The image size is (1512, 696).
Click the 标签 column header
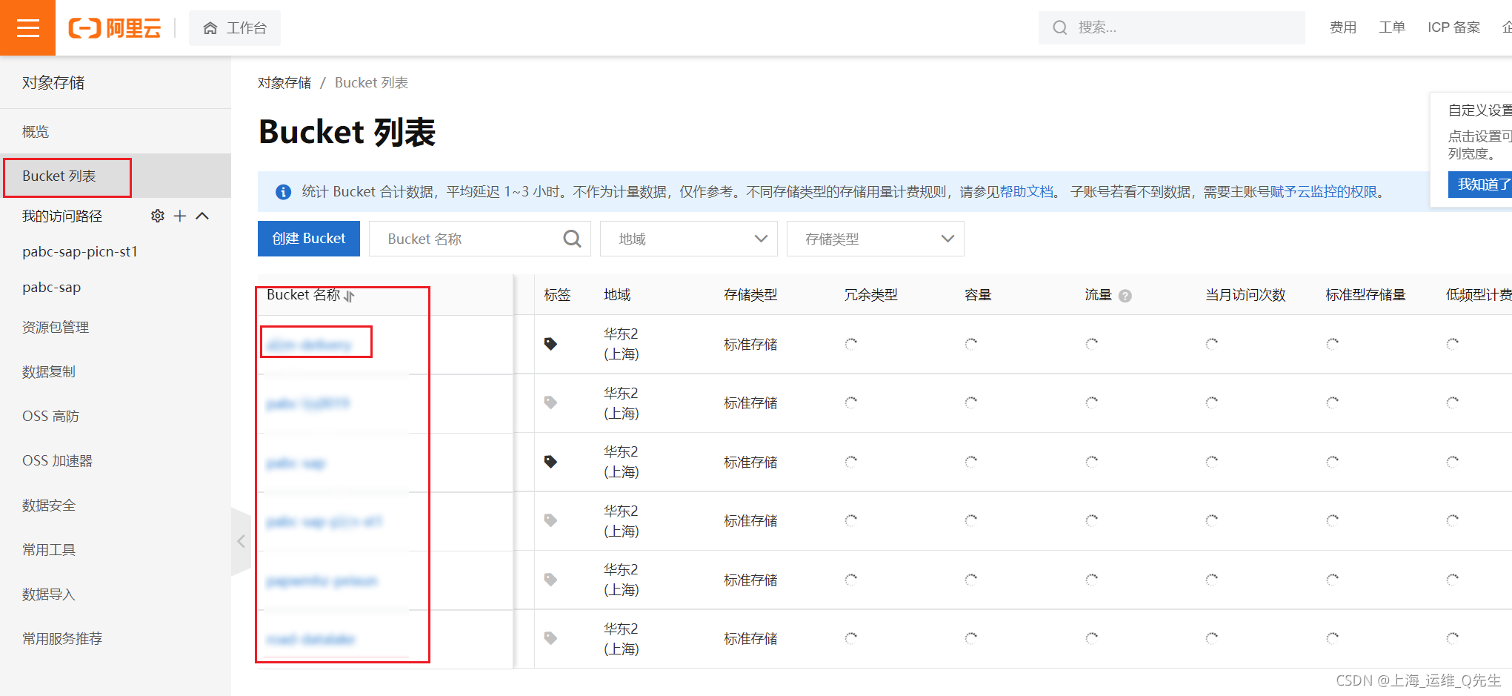click(557, 295)
